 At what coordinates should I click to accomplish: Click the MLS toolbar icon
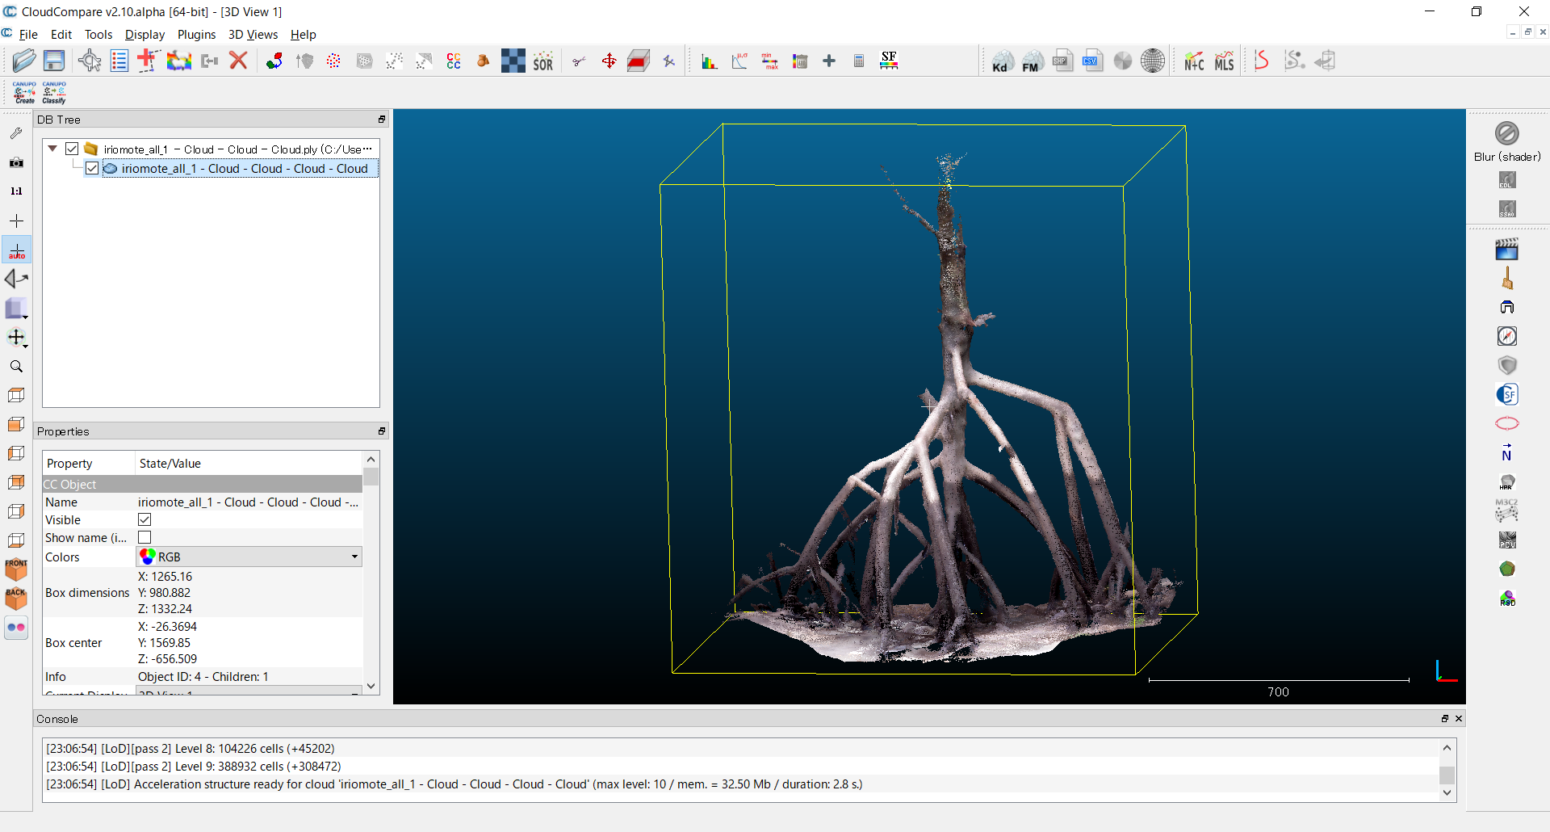pyautogui.click(x=1224, y=61)
